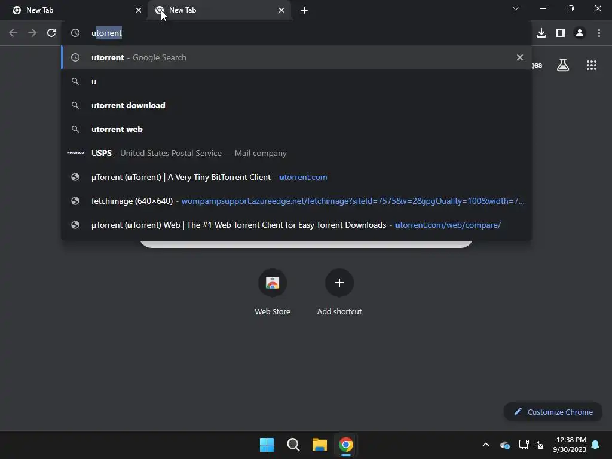This screenshot has width=612, height=459.
Task: Select USPS United States Postal Service suggestion
Action: 296,153
